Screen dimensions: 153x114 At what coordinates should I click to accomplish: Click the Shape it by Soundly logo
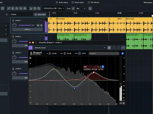pos(36,53)
